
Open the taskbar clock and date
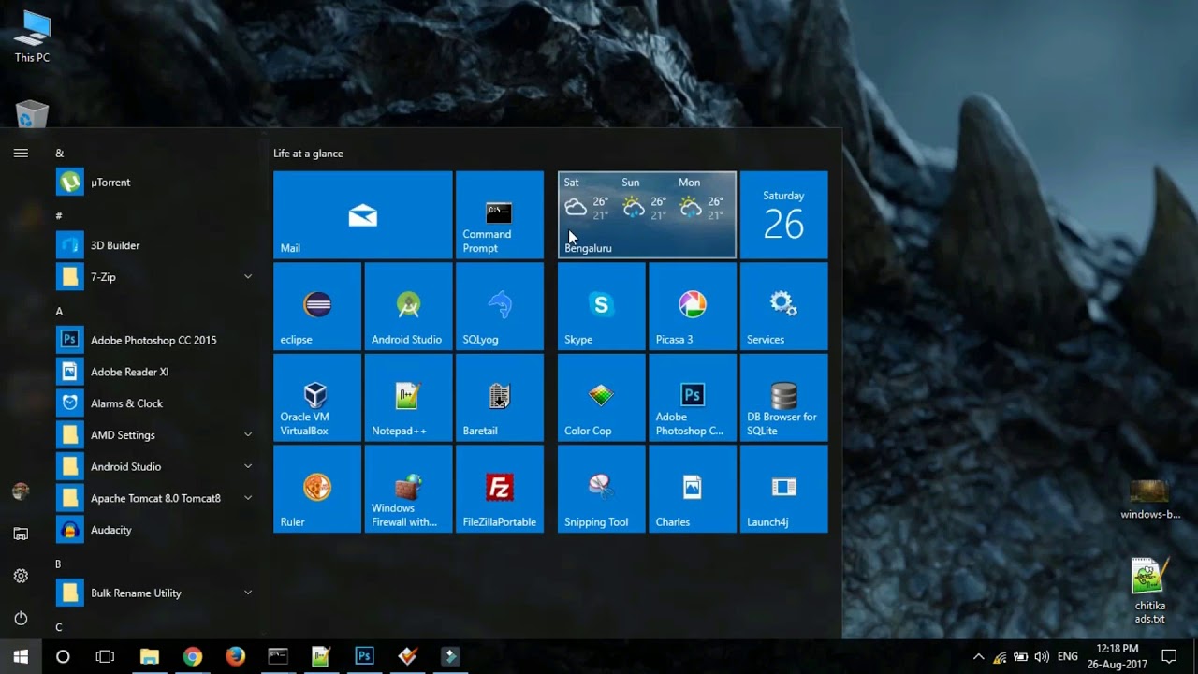pos(1117,656)
